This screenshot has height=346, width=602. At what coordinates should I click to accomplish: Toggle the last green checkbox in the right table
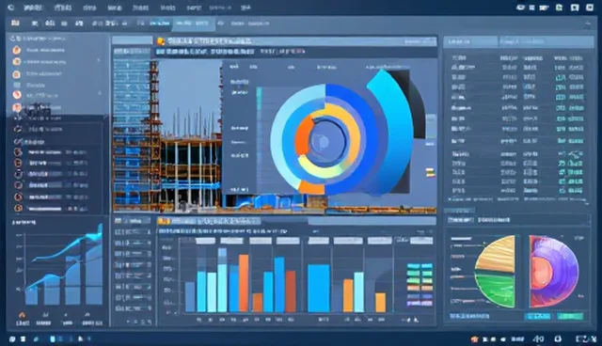pyautogui.click(x=562, y=190)
